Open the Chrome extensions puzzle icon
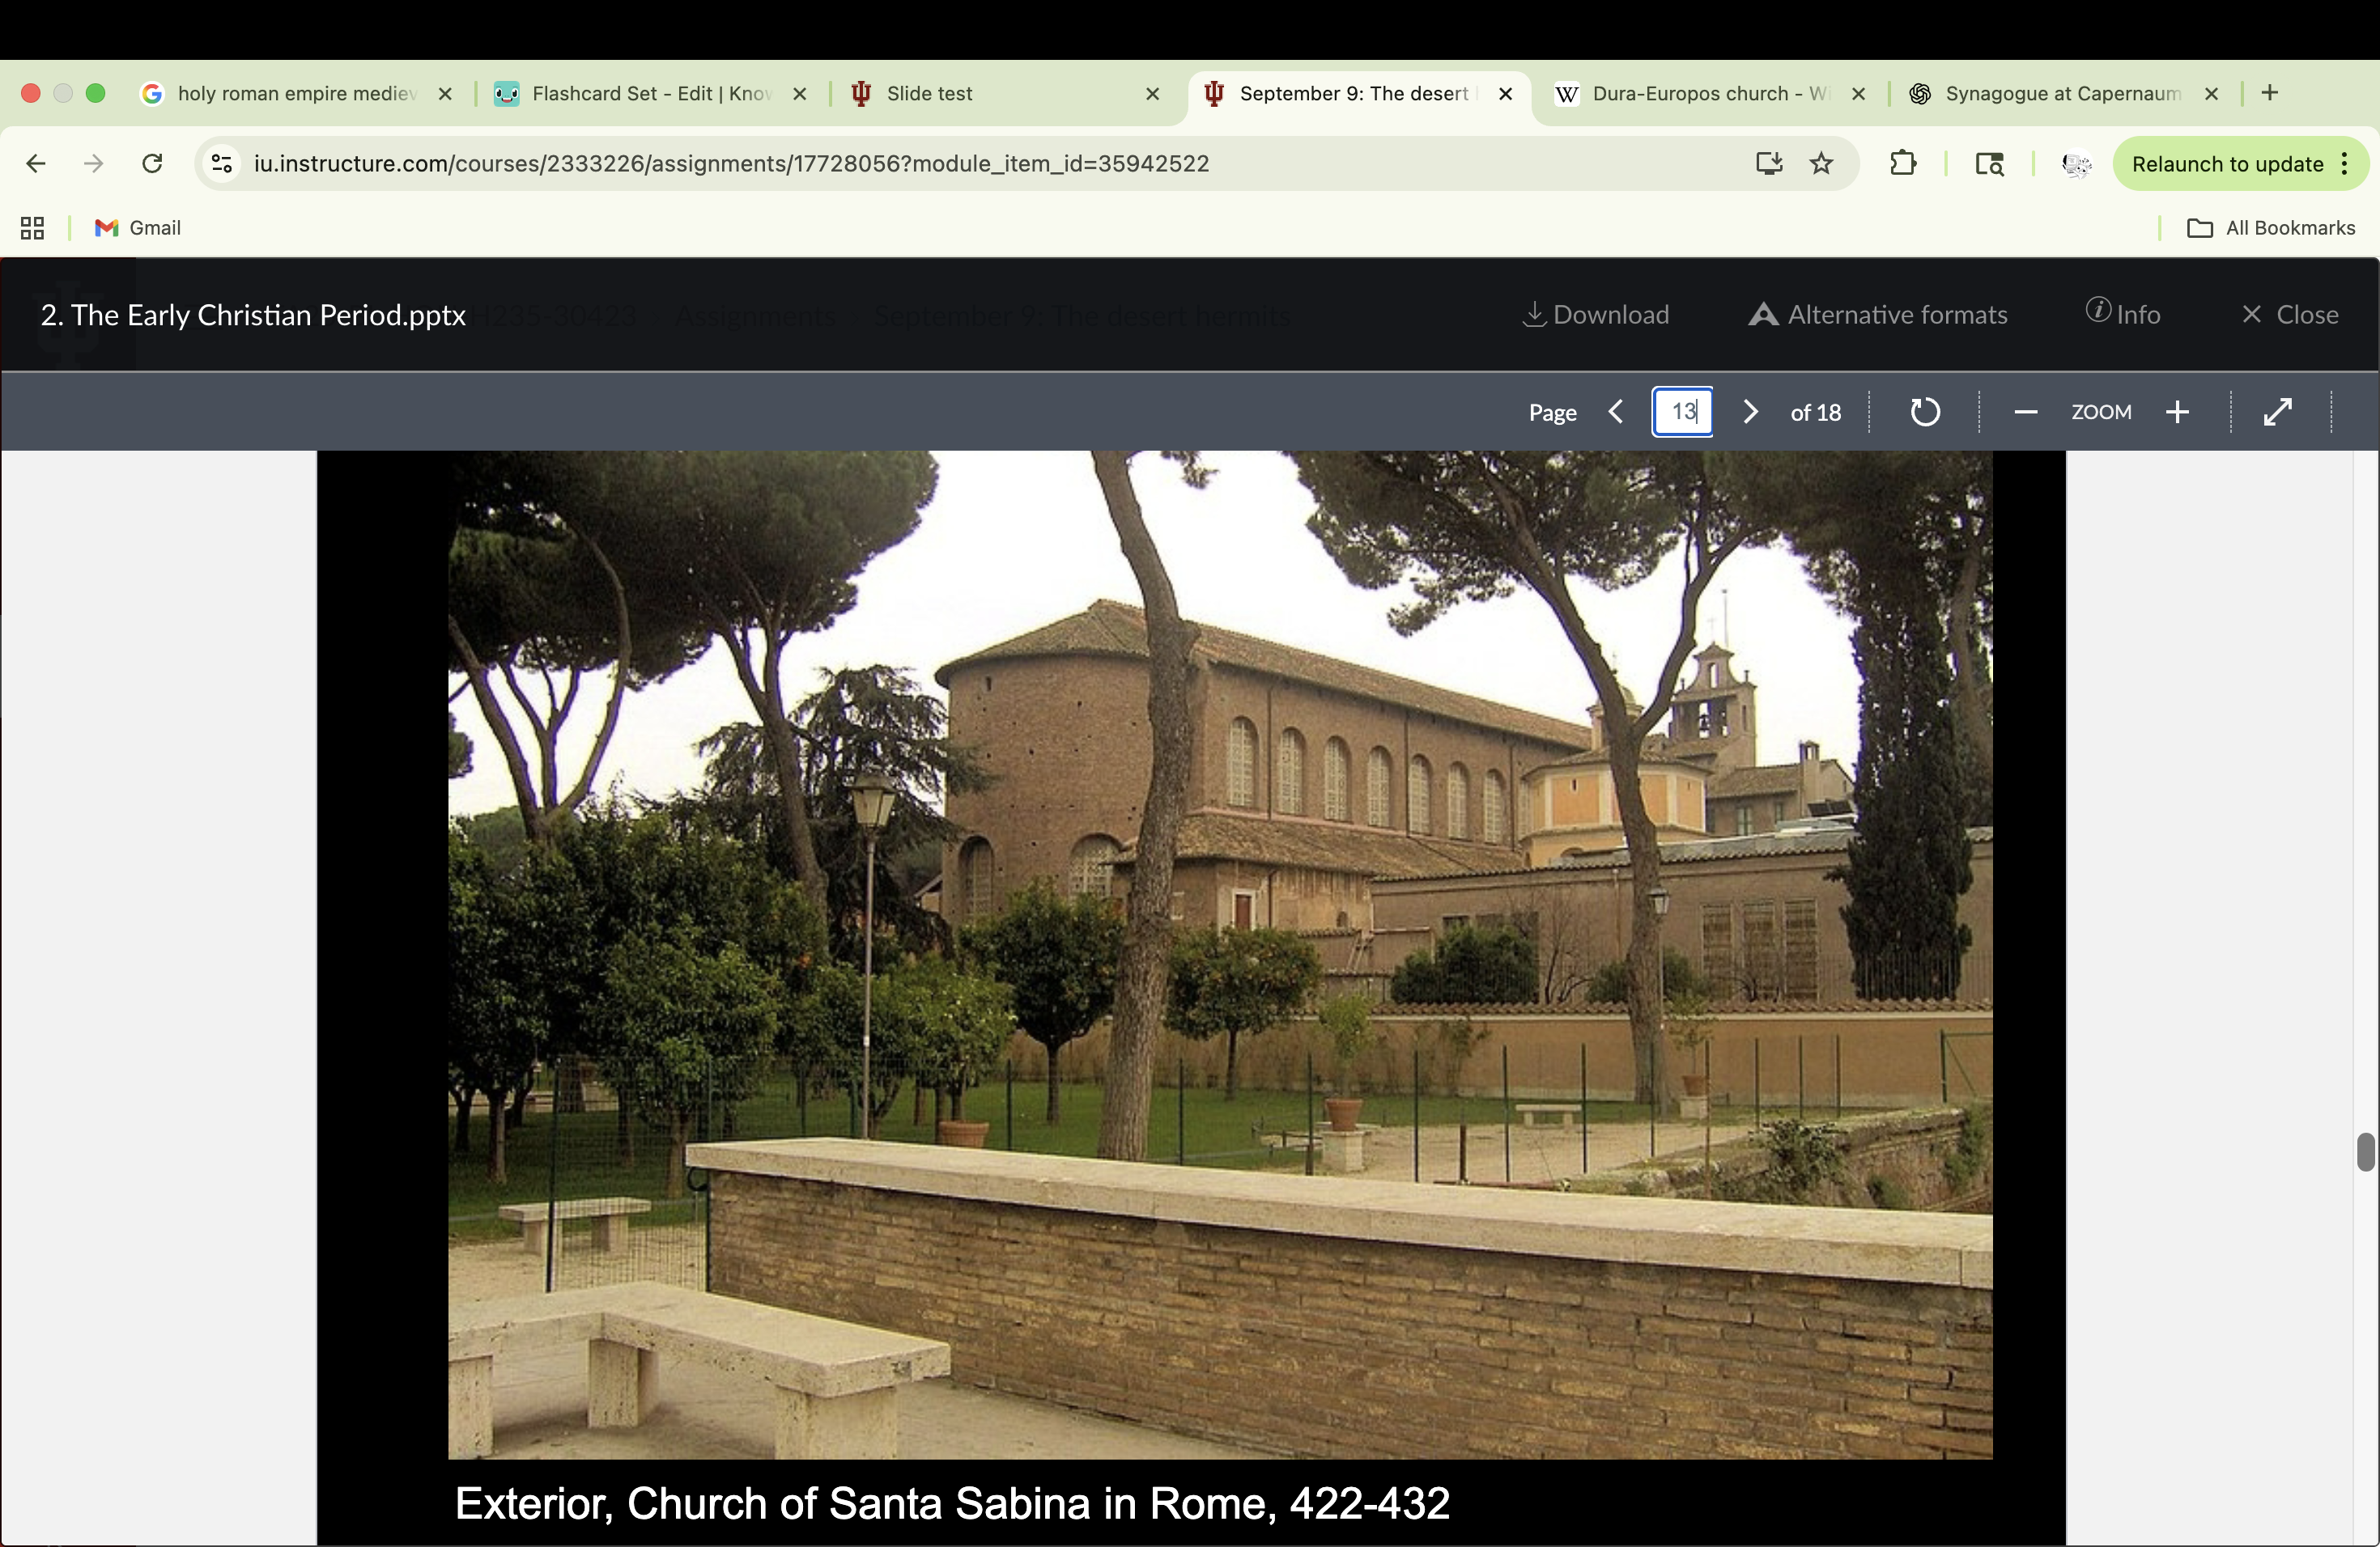This screenshot has height=1547, width=2380. [1904, 163]
